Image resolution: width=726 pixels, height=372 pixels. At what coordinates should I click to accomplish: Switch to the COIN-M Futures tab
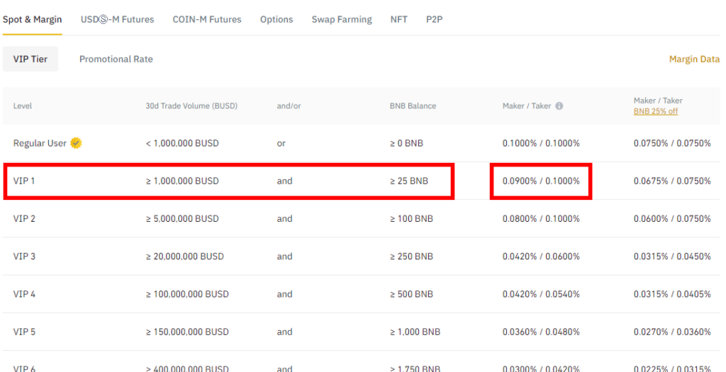tap(207, 19)
